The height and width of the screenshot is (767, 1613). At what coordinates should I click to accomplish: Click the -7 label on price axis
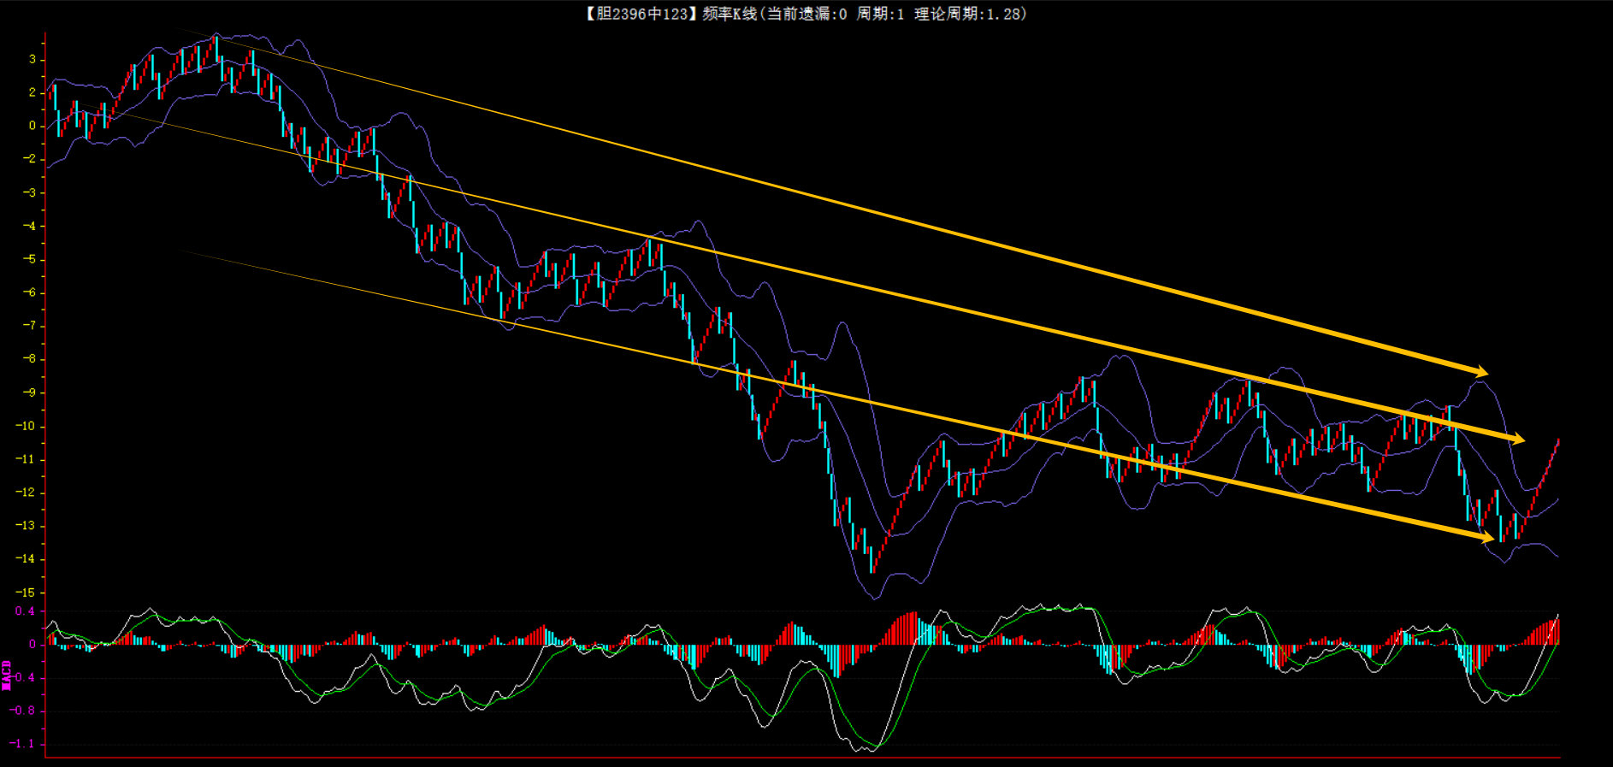[x=29, y=326]
